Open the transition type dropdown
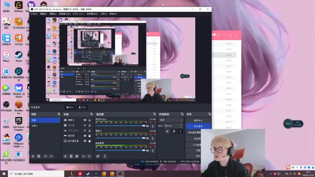The width and height of the screenshot is (315, 177). [171, 120]
